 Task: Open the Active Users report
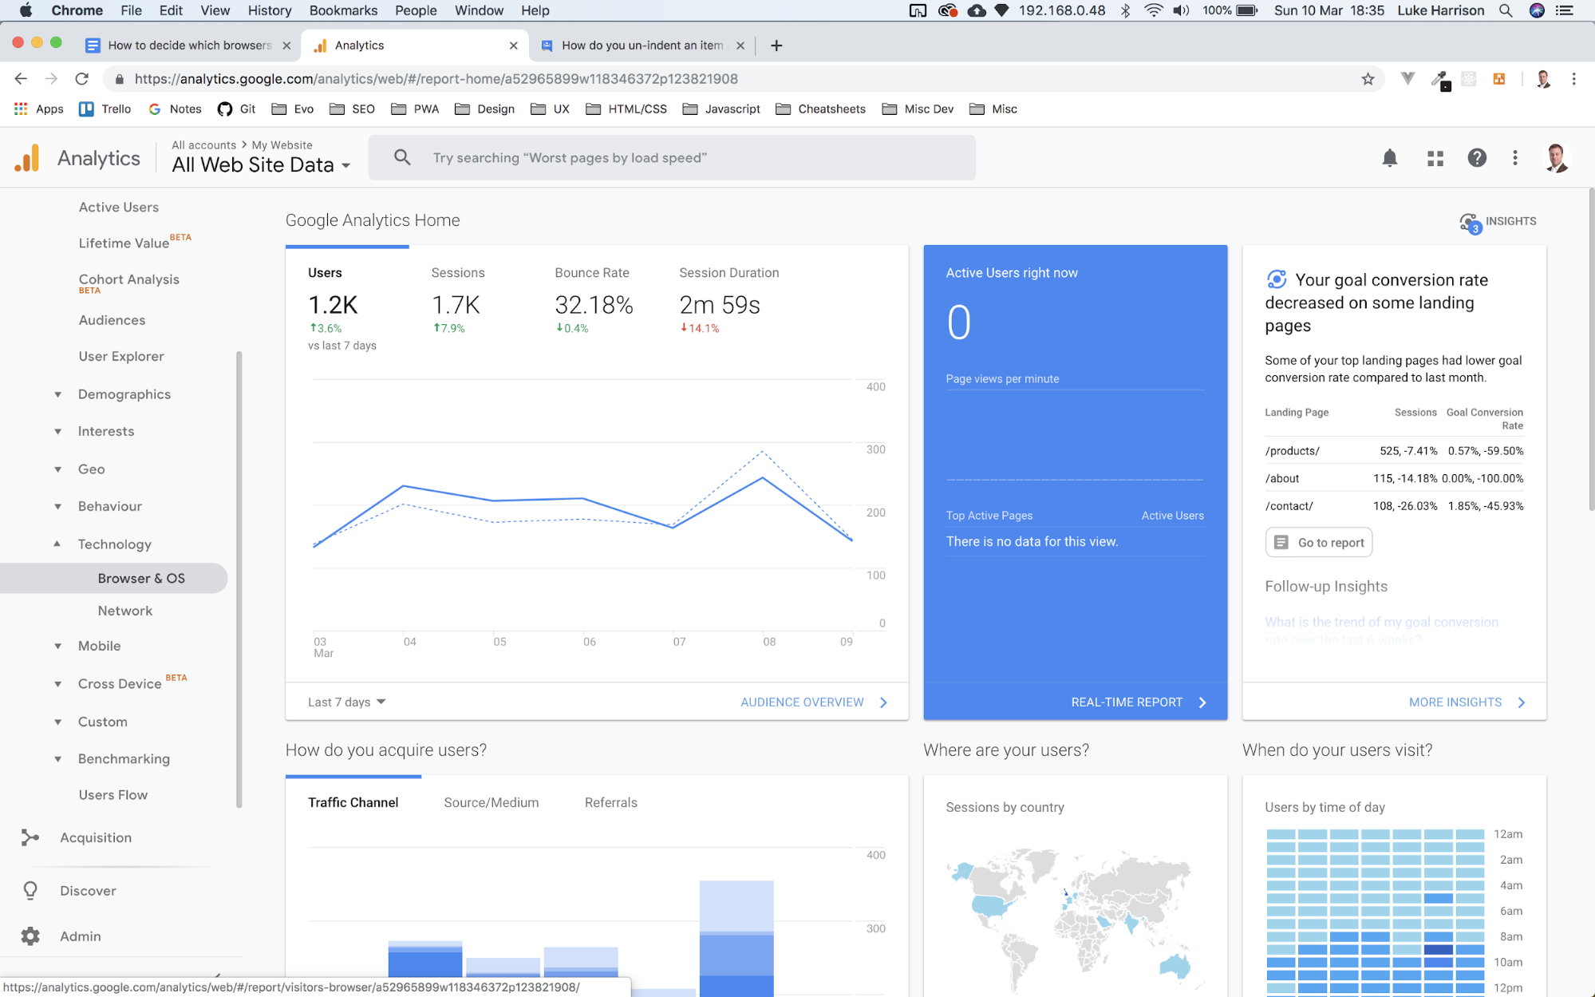pyautogui.click(x=119, y=208)
